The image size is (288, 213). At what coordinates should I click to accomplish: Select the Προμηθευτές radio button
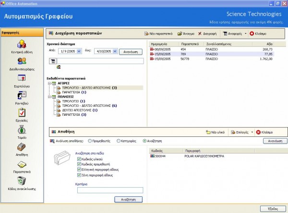[90, 141]
